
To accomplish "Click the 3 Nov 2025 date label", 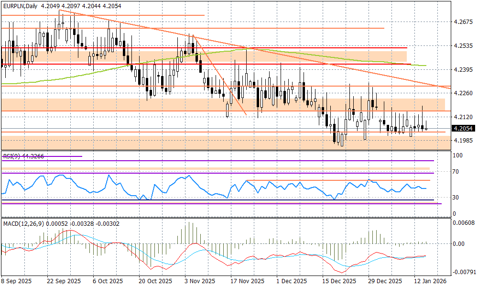I will coord(197,282).
